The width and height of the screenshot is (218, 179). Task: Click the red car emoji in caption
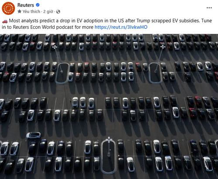[x=5, y=21]
